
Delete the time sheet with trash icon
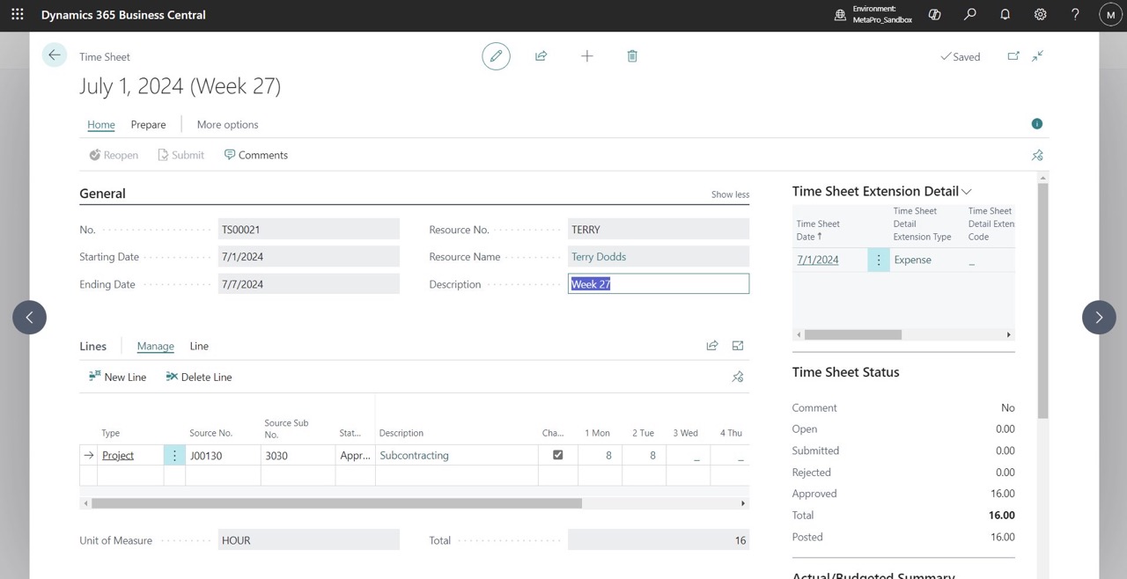[632, 56]
